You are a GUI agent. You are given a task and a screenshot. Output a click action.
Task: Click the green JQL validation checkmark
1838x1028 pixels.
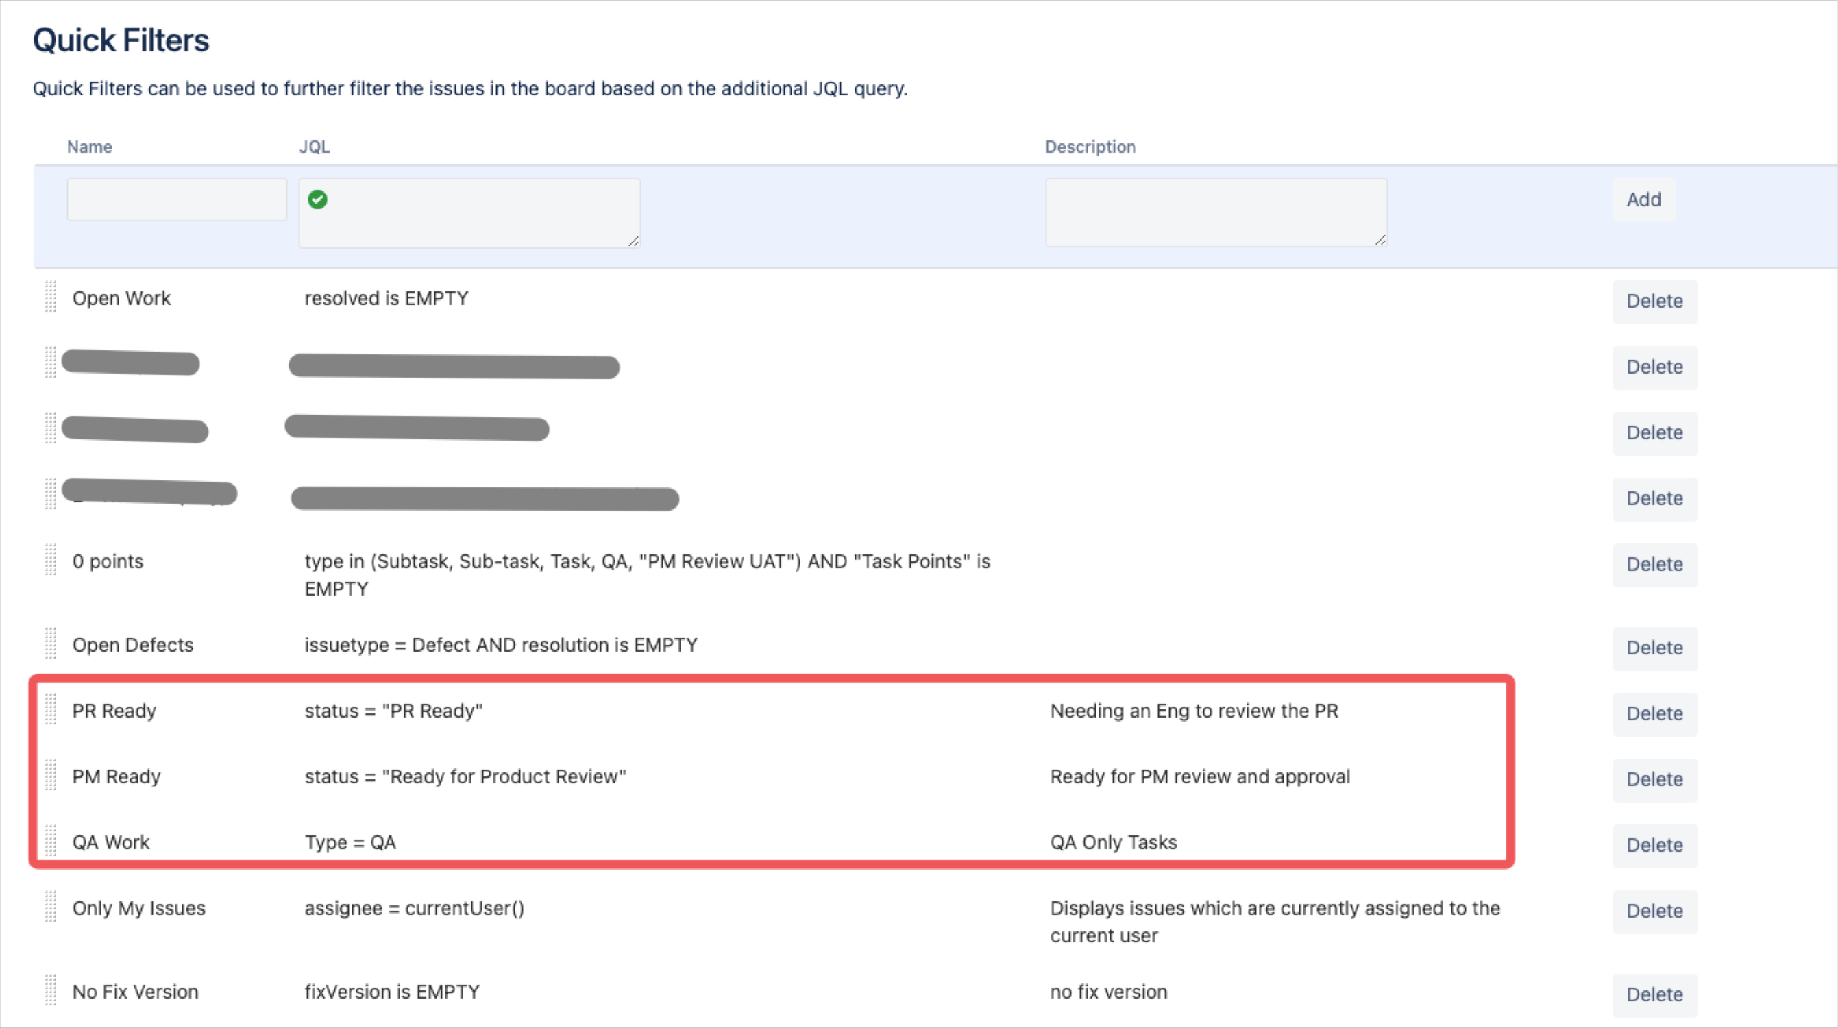click(317, 199)
